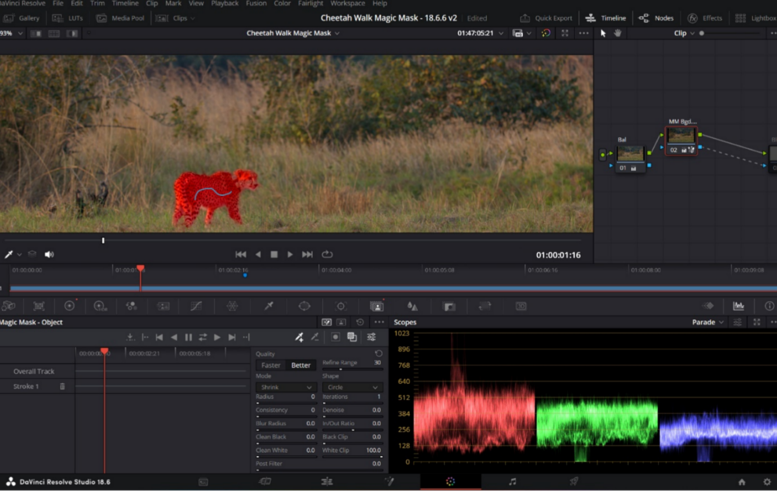Open the Shrink mode dropdown
Screen dimensions: 777x491
coord(286,387)
